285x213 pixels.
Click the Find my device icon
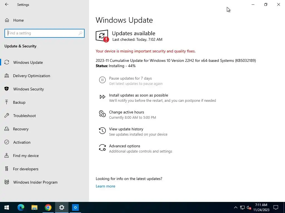click(x=7, y=155)
